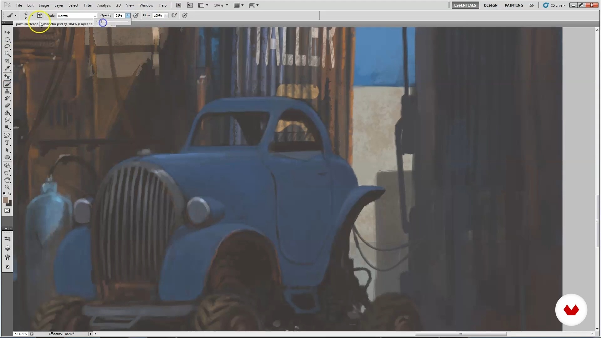
Task: Select the Elliptical Marquee tool
Action: click(7, 40)
